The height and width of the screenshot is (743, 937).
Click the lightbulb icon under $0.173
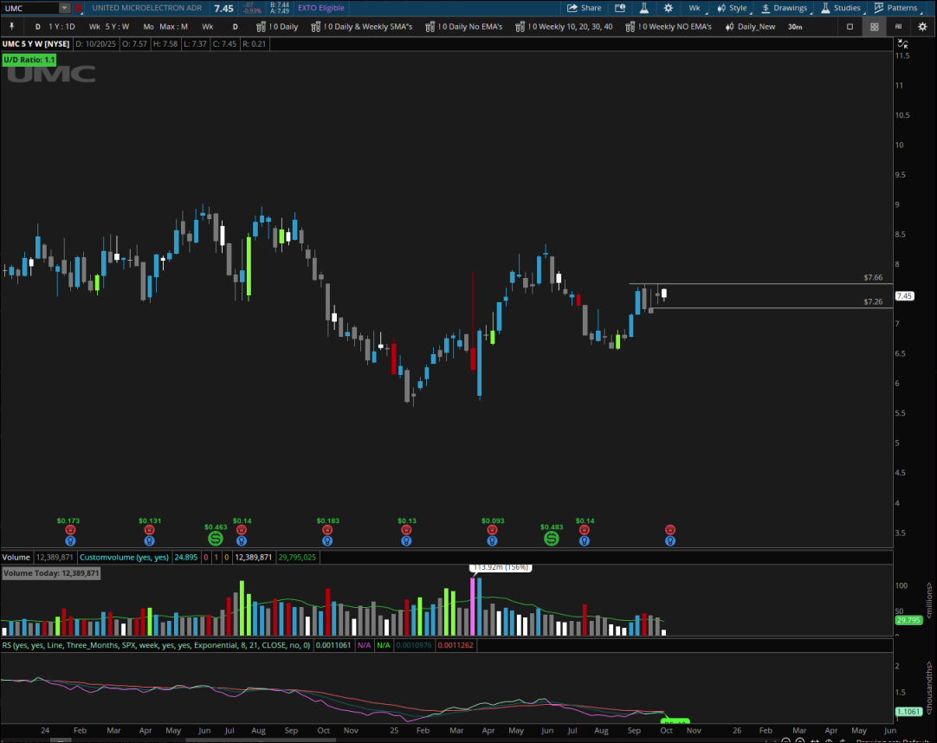click(70, 541)
